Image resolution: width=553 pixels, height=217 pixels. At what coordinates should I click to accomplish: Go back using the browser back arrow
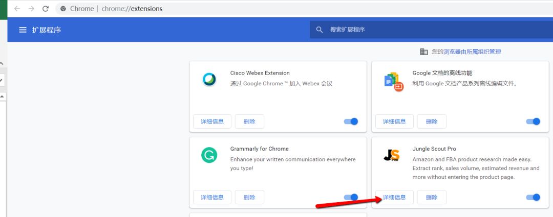(17, 9)
